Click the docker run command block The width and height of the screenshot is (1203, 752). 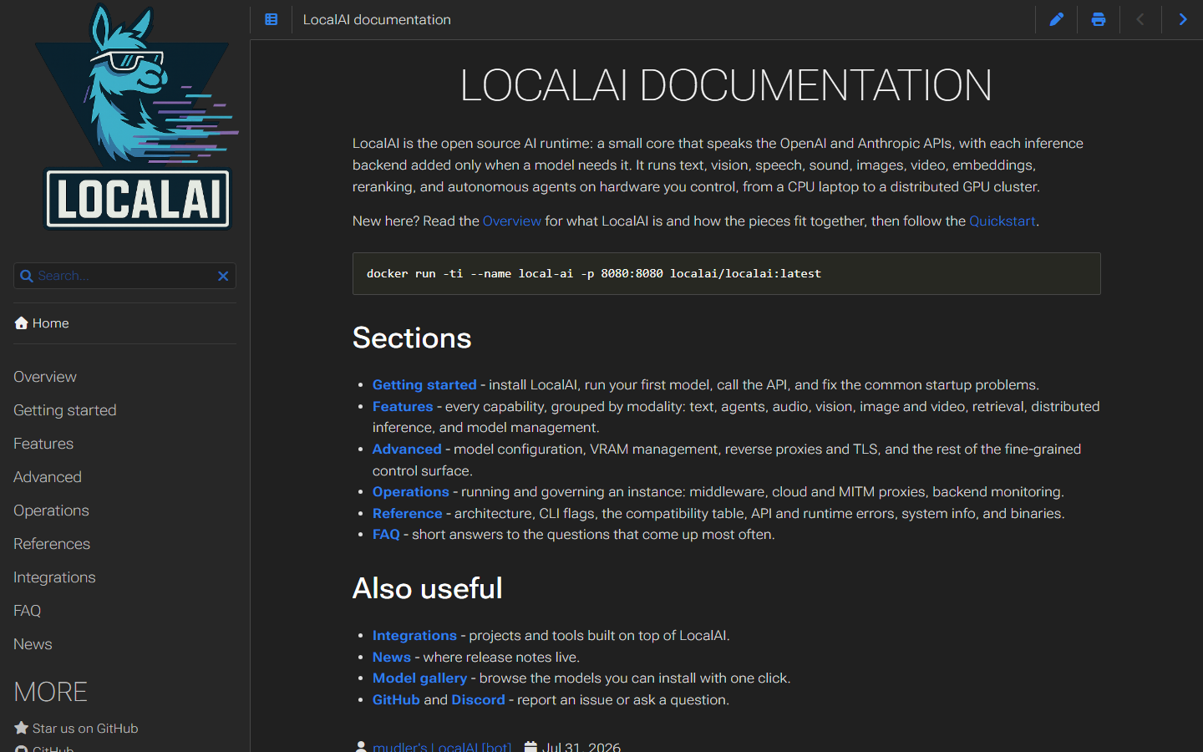pos(726,273)
